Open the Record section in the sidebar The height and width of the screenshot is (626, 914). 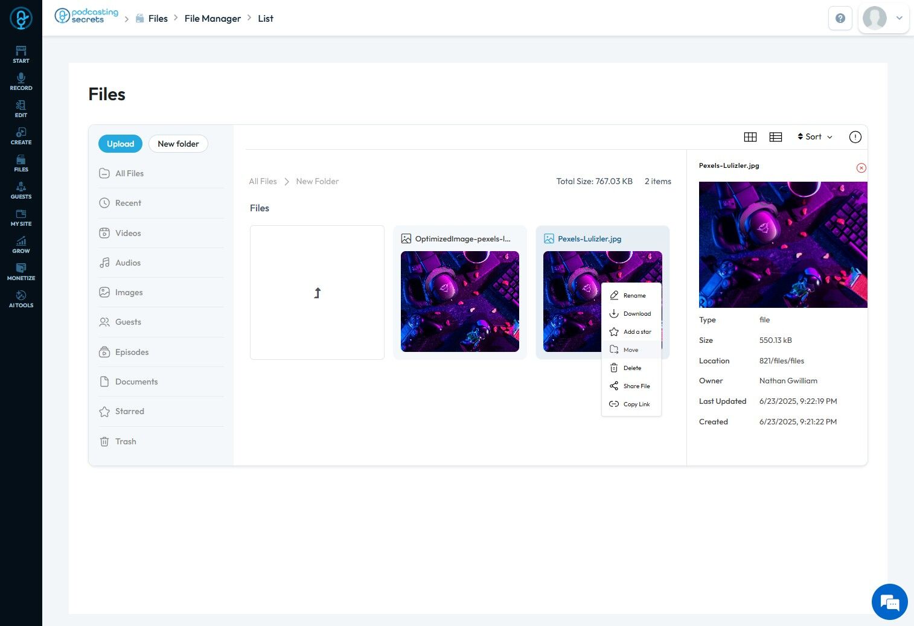[x=21, y=81]
